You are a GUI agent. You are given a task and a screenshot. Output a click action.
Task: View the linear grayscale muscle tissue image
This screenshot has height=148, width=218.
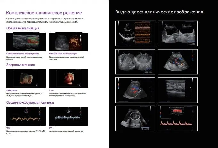[x=178, y=90]
